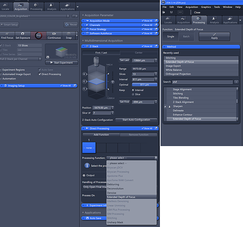Click the Optimal 811 µm bar

tap(144, 85)
